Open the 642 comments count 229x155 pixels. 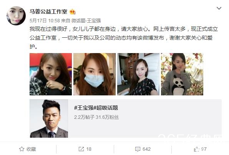point(146,149)
